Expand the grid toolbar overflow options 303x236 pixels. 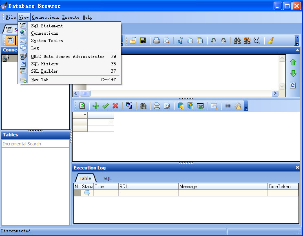(x=246, y=109)
